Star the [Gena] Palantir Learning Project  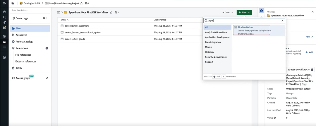[81, 3]
